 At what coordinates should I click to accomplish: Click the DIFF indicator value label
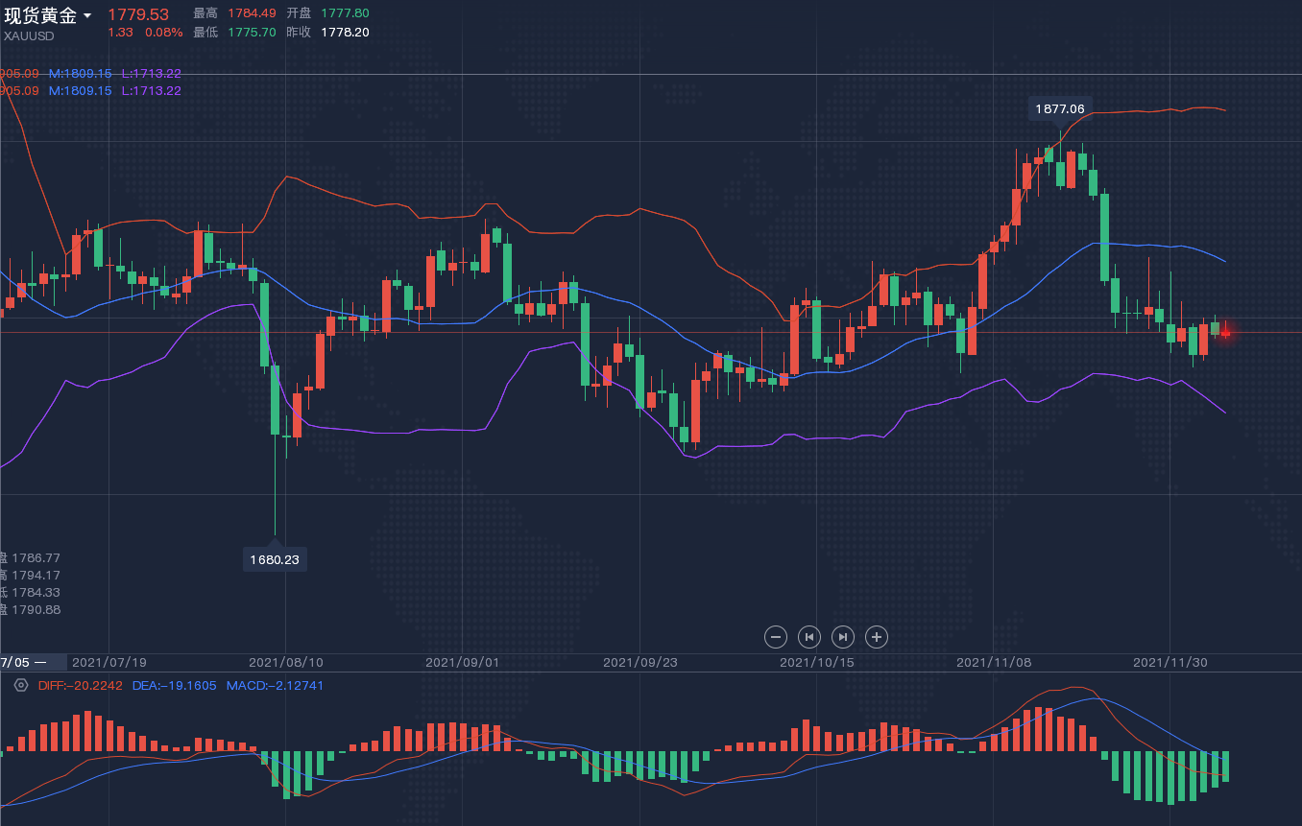click(x=81, y=685)
